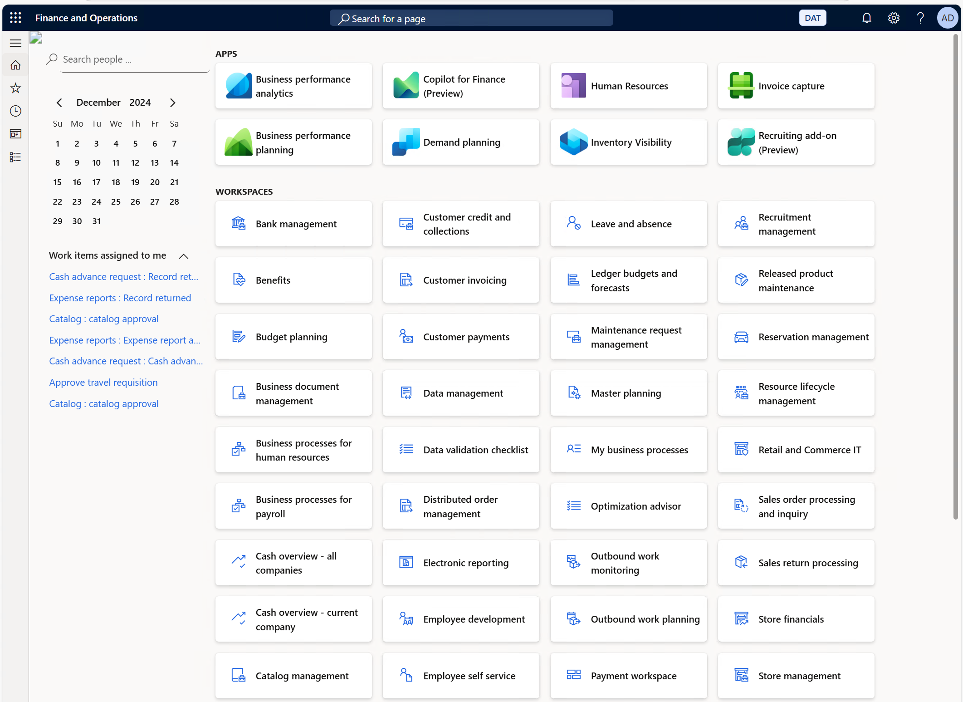Click the Search people field
The image size is (963, 702).
(x=135, y=59)
